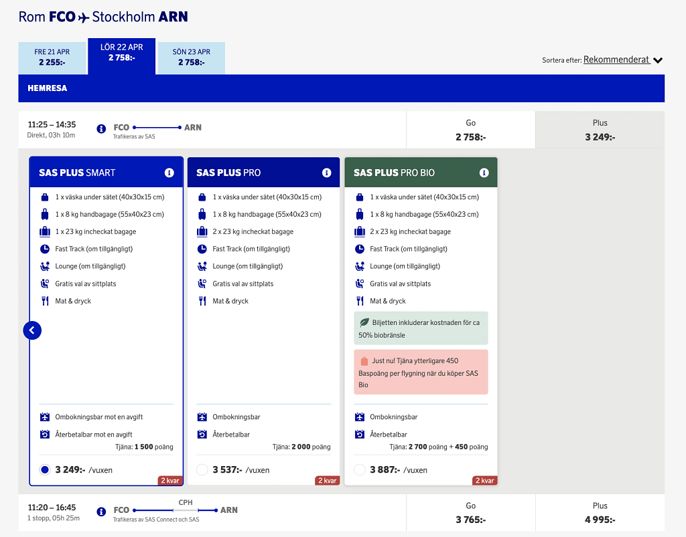Select the 3 249 SAS PLUS SMART fare
This screenshot has width=686, height=537.
click(44, 469)
